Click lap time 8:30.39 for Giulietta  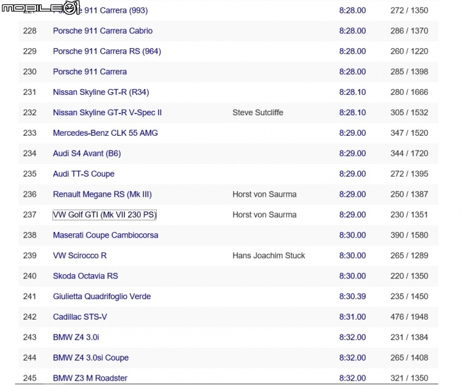353,297
